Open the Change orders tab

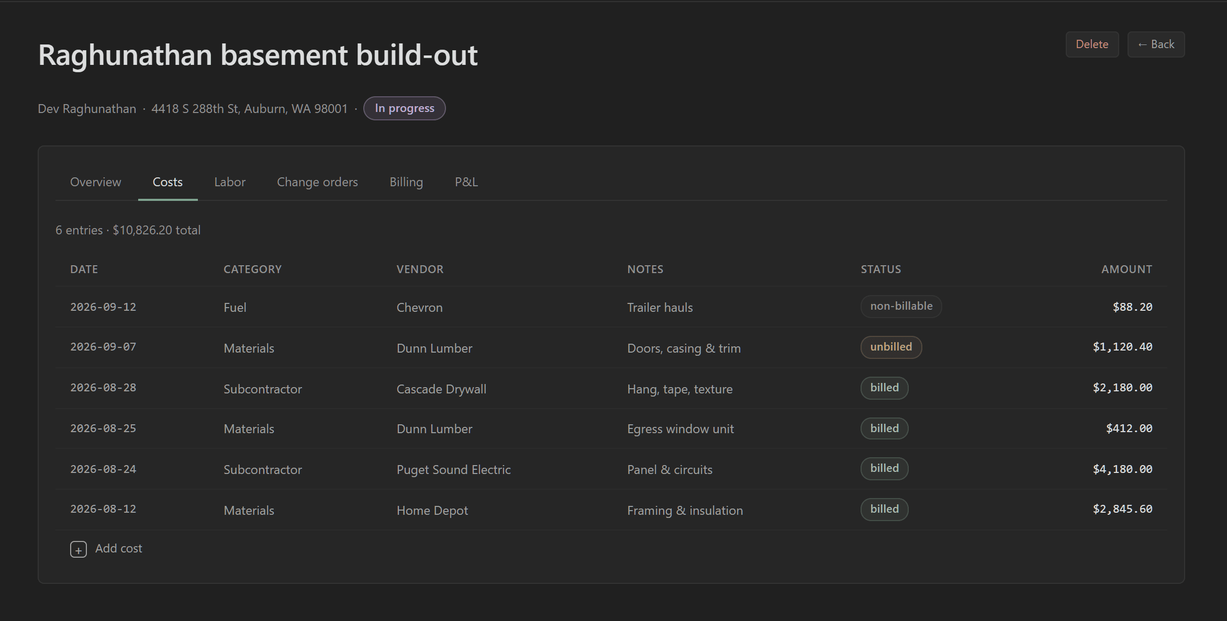coord(317,182)
